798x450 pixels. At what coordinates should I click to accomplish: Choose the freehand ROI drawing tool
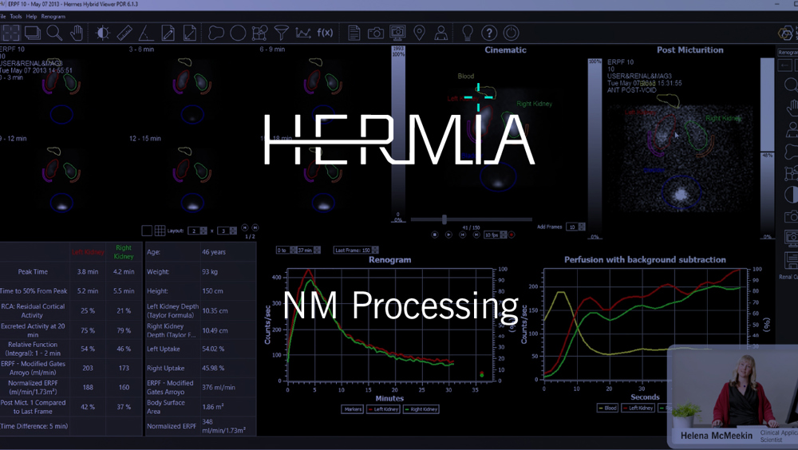point(215,33)
